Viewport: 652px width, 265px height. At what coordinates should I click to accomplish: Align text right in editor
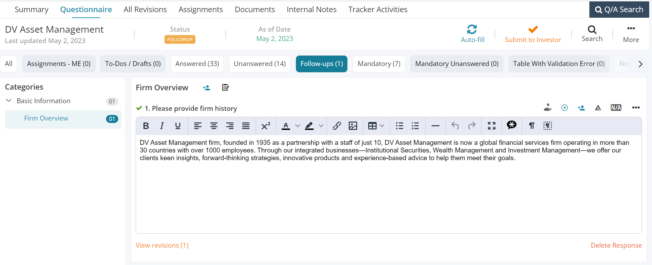pyautogui.click(x=230, y=126)
